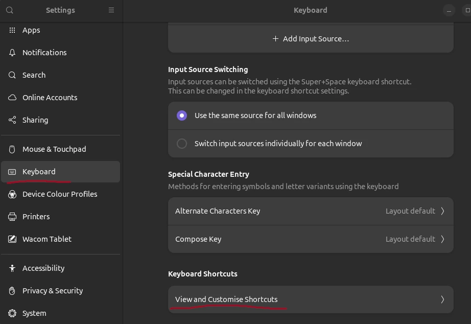Image resolution: width=471 pixels, height=324 pixels.
Task: Select 'Use the same source for all windows'
Action: (182, 115)
